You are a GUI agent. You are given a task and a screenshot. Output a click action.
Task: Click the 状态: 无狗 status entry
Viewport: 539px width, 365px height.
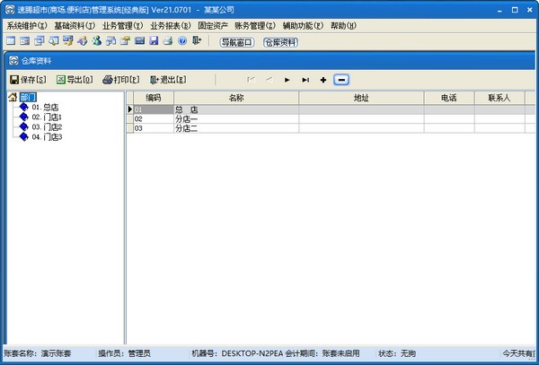tap(397, 353)
